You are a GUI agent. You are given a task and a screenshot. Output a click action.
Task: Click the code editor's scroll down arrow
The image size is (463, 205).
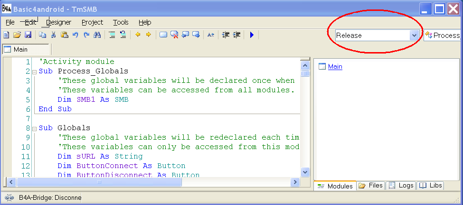pyautogui.click(x=305, y=172)
